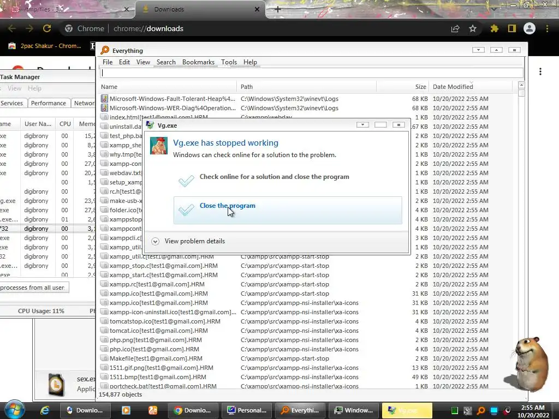The image size is (559, 419).
Task: Open Task Manager Performance tab
Action: (48, 103)
